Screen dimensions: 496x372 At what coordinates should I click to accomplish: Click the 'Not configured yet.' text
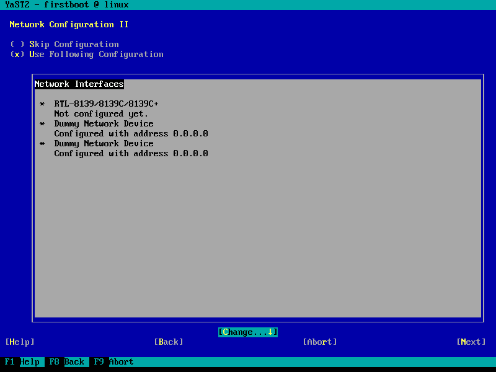(x=101, y=113)
